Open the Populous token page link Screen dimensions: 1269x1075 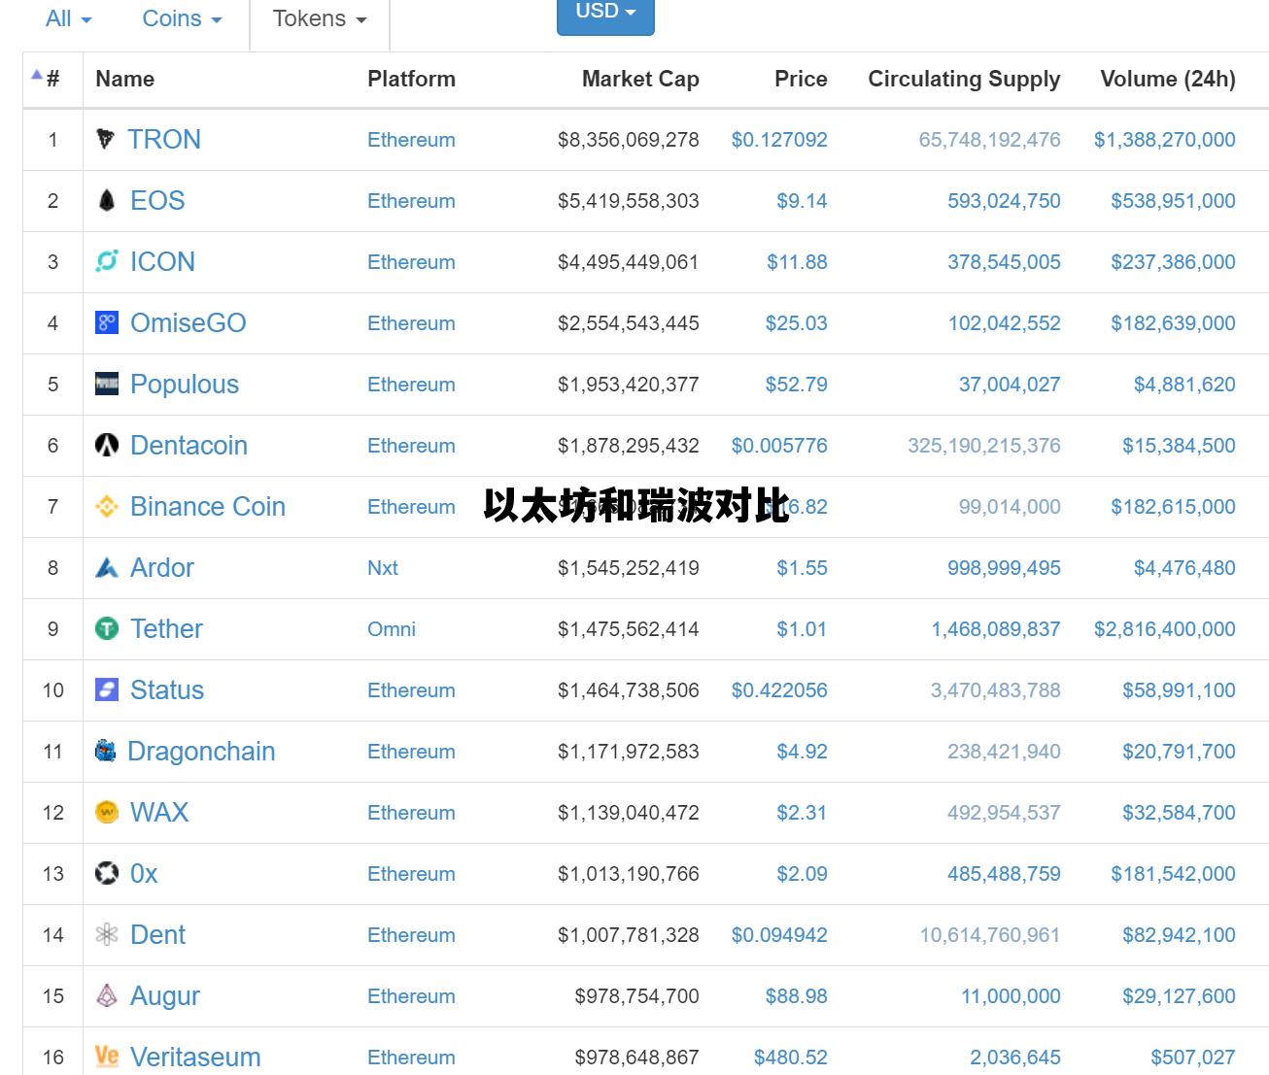185,384
